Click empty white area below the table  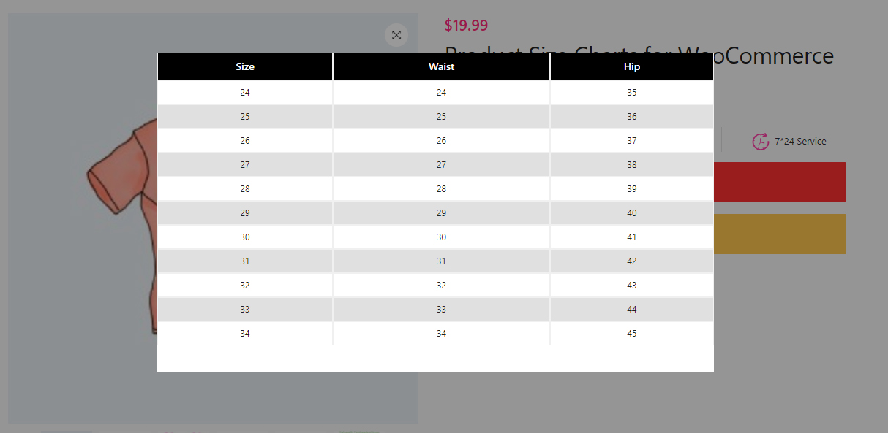[x=435, y=359]
